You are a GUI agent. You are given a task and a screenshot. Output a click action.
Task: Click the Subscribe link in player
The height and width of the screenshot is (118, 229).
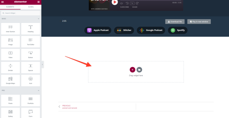[125, 7]
